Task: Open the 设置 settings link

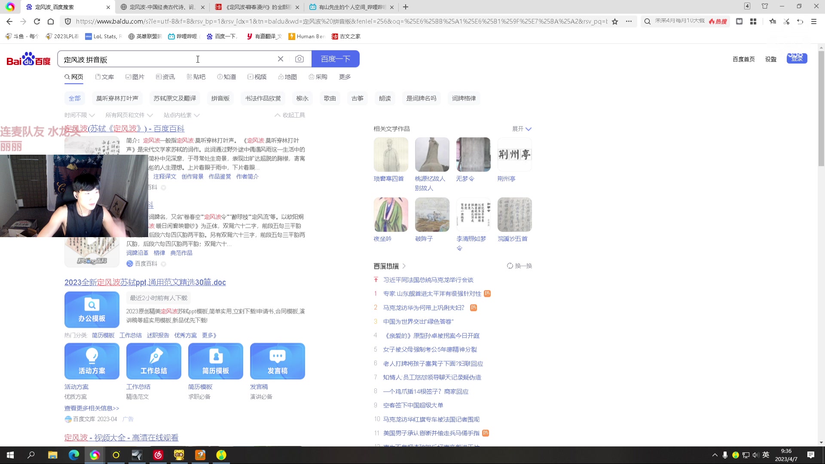Action: [x=771, y=59]
